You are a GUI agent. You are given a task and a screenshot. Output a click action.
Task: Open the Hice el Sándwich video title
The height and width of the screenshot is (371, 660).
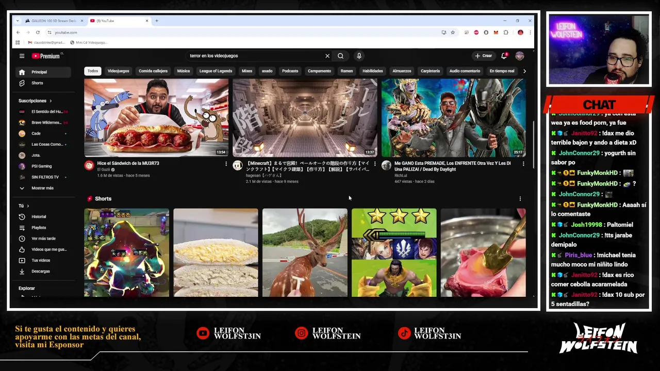tap(128, 163)
